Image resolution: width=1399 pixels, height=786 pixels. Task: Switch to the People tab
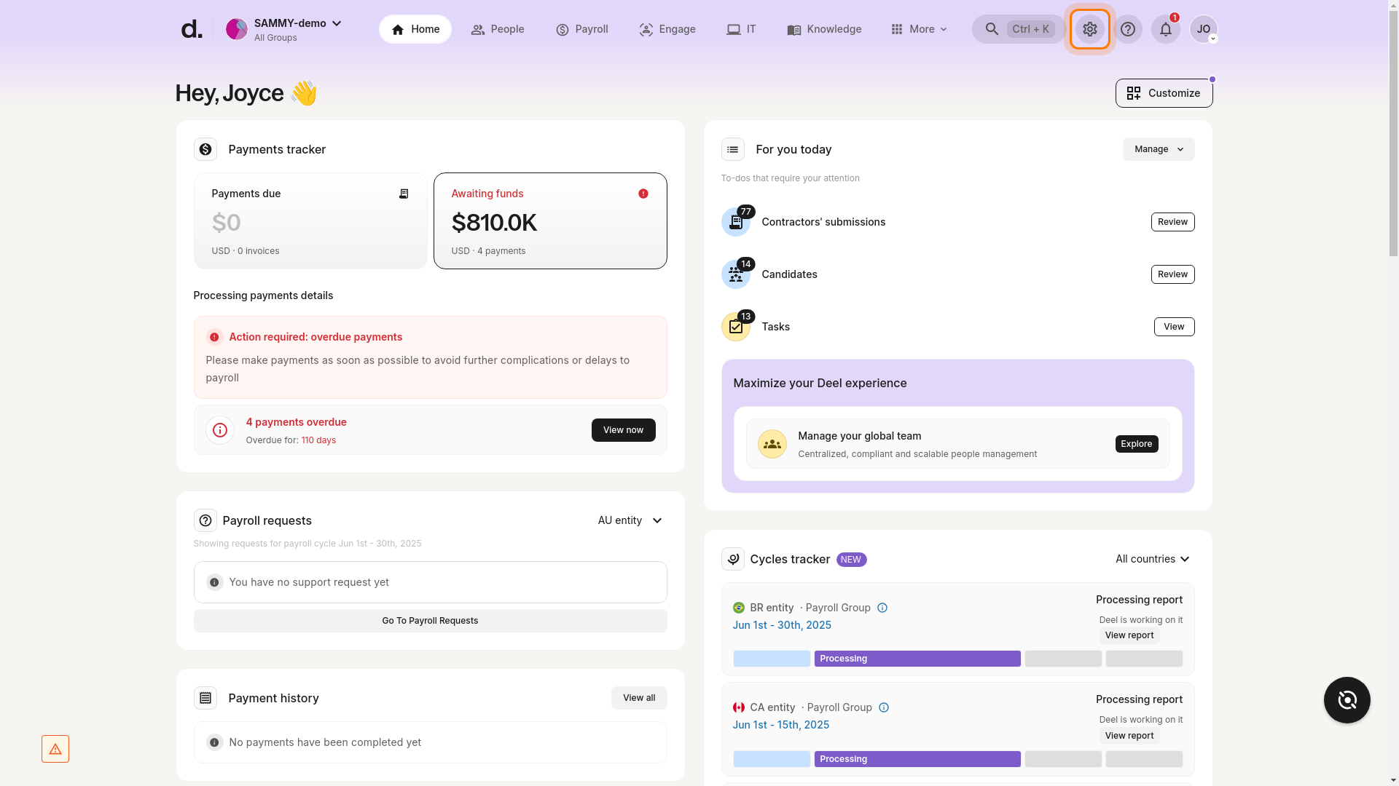[498, 29]
